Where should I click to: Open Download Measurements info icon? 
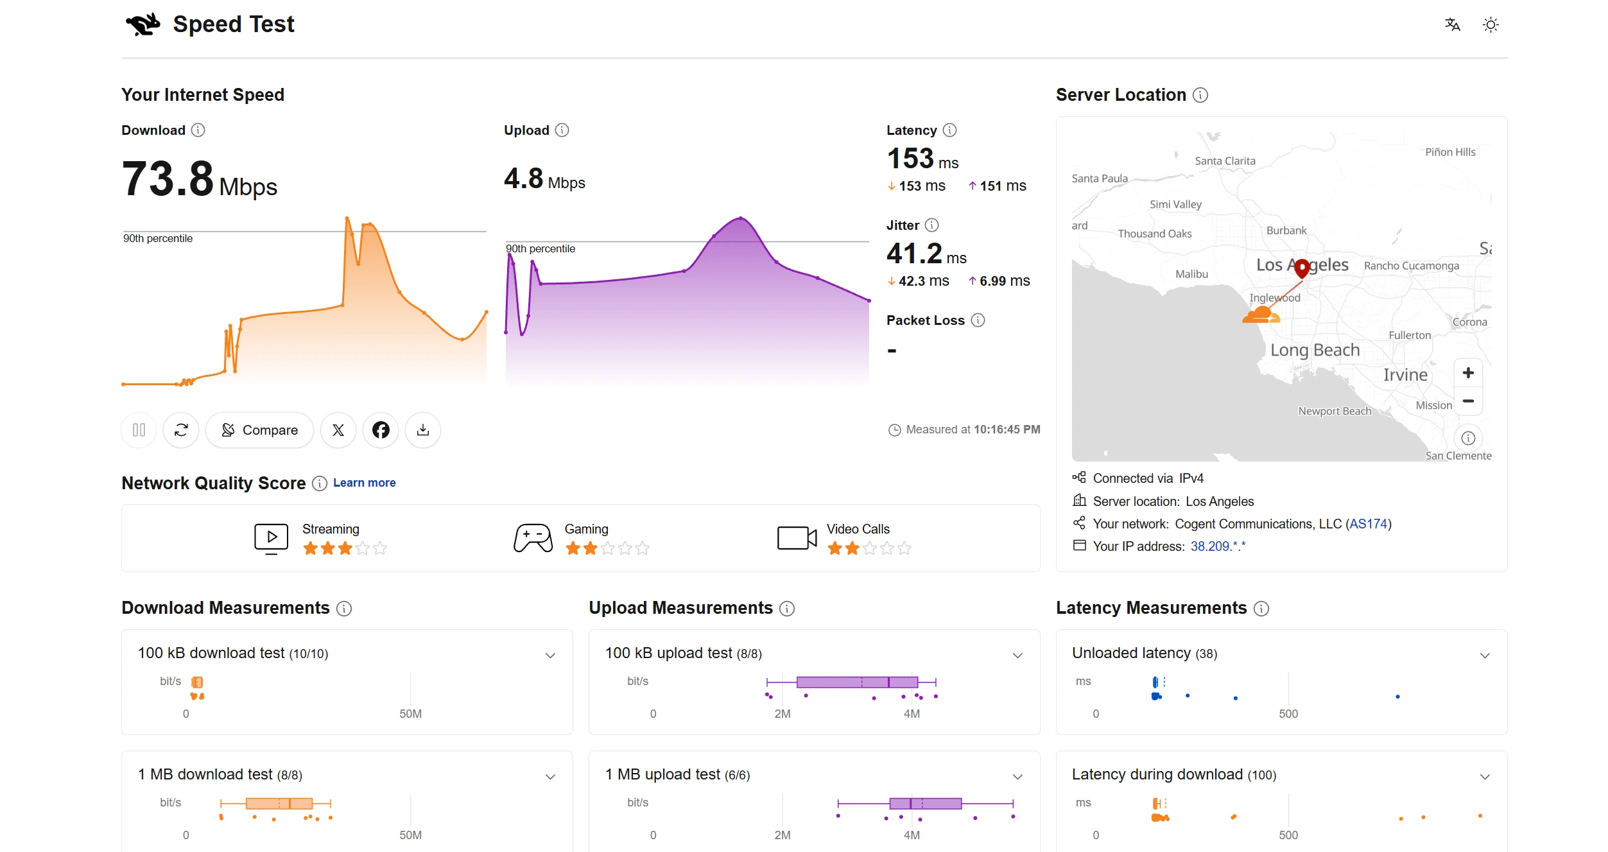[344, 609]
